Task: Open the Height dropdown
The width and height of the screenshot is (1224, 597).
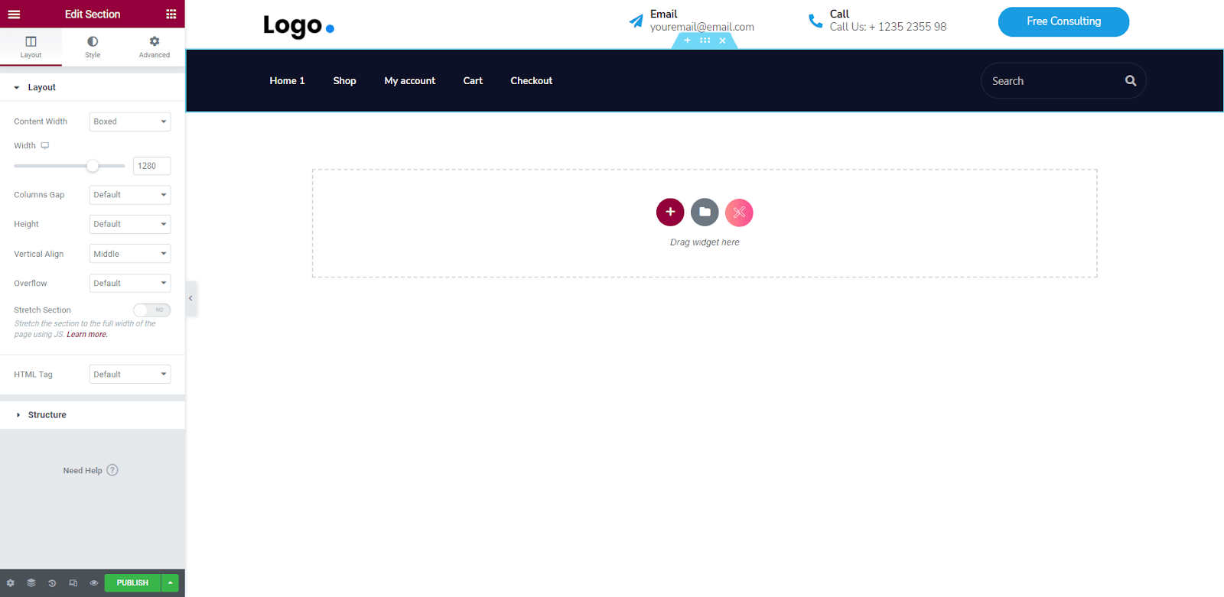Action: coord(130,224)
